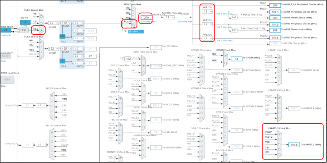Select CSI in PLL3 Source Mux
The height and width of the screenshot is (163, 327).
(41, 23)
